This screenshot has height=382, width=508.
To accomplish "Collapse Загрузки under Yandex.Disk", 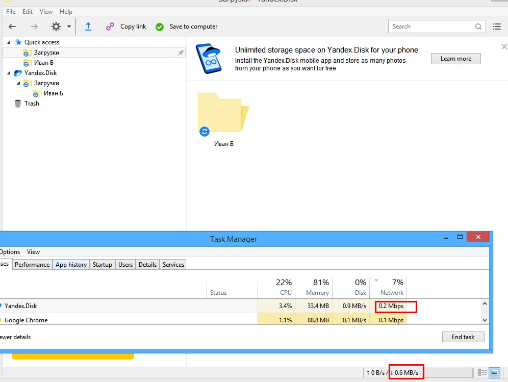I will click(18, 83).
